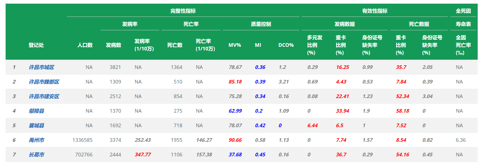Image resolution: width=483 pixels, height=167 pixels.
Task: Click the 完整性指标 group header
Action: pos(183,11)
